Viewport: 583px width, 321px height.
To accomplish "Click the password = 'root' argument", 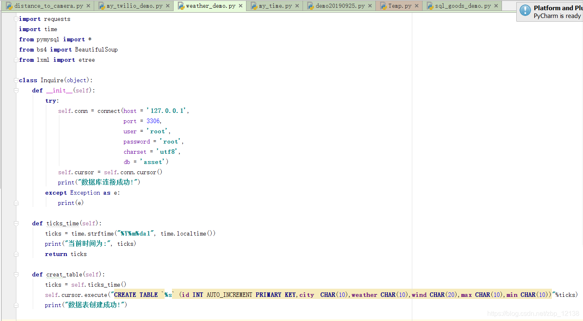I will click(154, 141).
